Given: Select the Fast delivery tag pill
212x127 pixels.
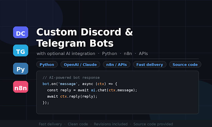Looking at the screenshot, I should pyautogui.click(x=150, y=65).
